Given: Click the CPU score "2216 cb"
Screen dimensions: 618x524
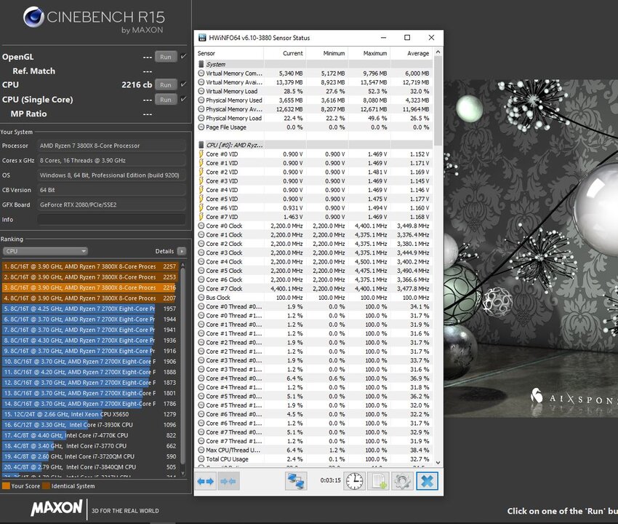Looking at the screenshot, I should point(137,85).
